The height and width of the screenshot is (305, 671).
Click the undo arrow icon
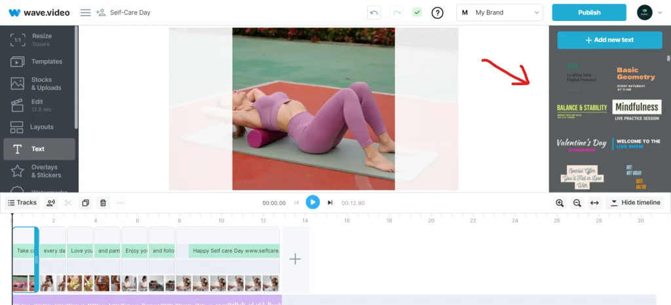tap(374, 12)
